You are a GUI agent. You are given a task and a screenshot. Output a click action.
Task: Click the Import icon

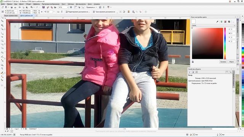[48, 7]
